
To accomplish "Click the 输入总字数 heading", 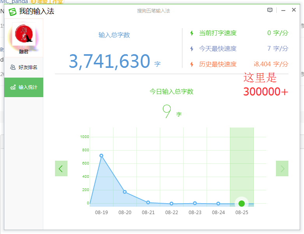I will pos(114,35).
